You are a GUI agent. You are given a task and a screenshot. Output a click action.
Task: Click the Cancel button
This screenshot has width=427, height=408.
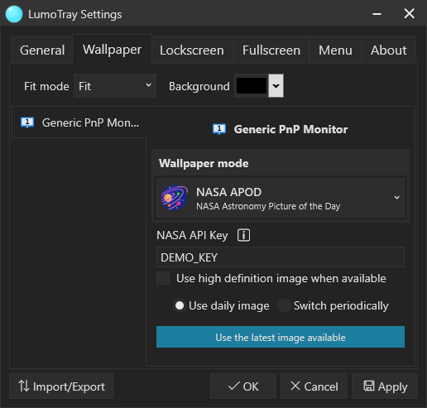[x=314, y=386]
